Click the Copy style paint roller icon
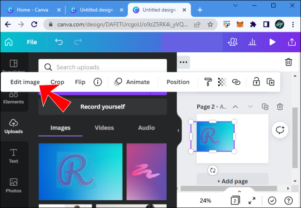The height and width of the screenshot is (208, 301). click(x=208, y=82)
